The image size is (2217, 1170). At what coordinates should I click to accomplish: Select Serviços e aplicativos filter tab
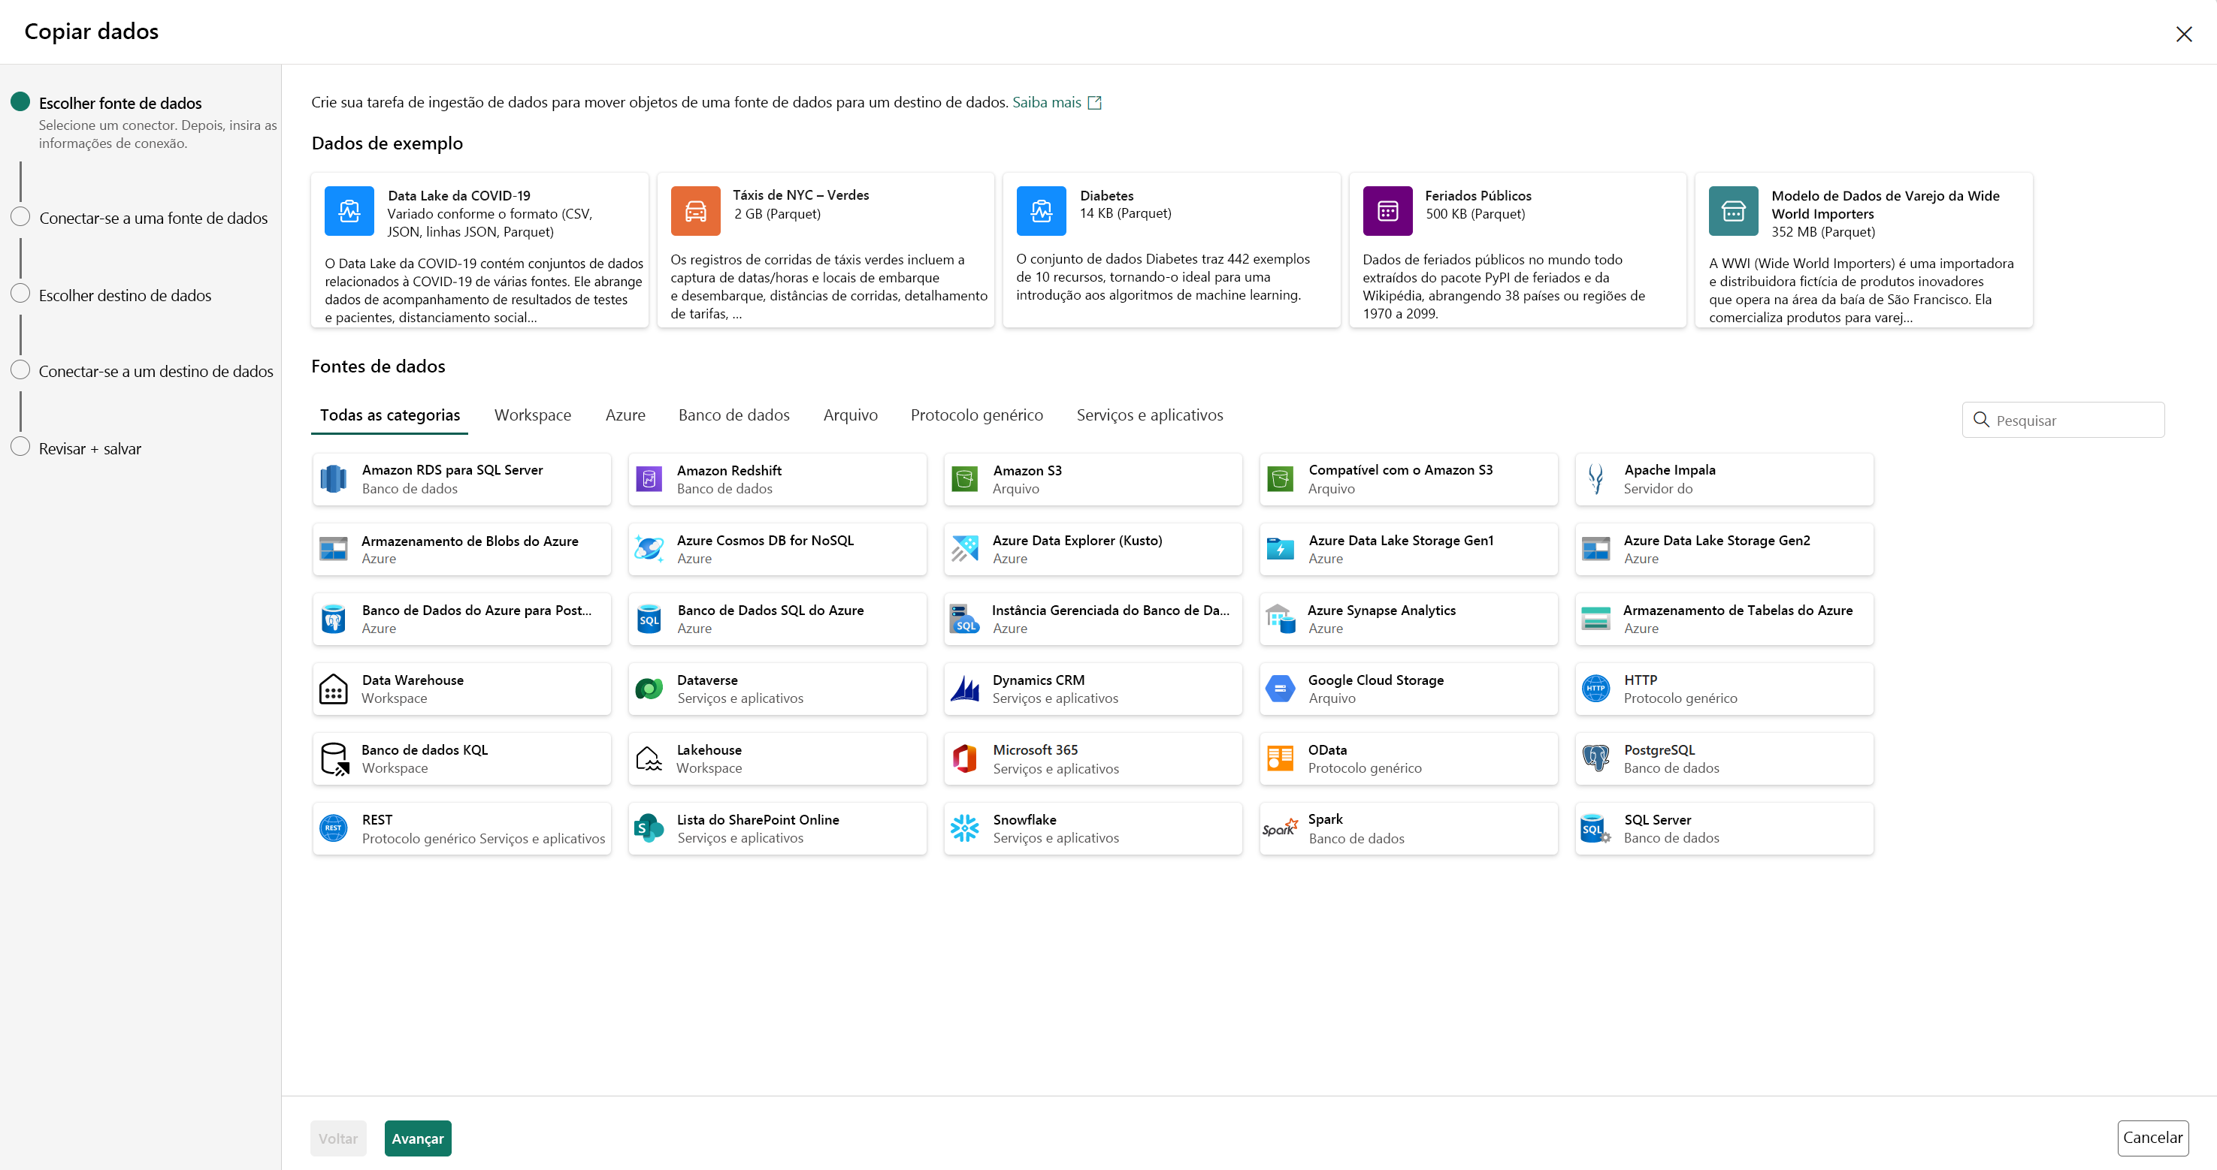click(x=1150, y=415)
